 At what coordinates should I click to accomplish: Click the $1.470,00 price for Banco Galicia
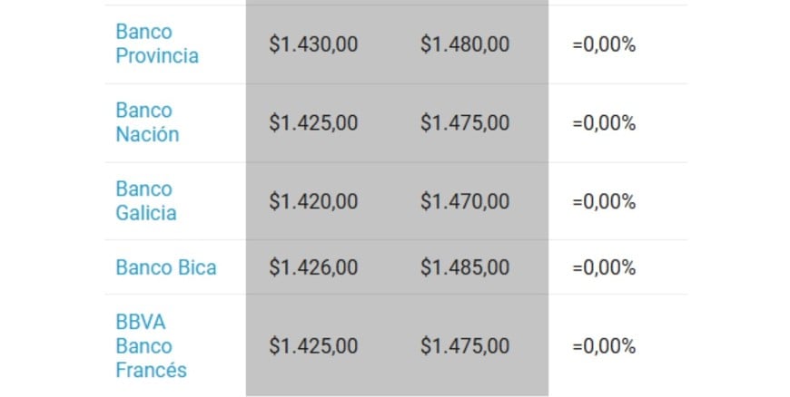(x=465, y=201)
